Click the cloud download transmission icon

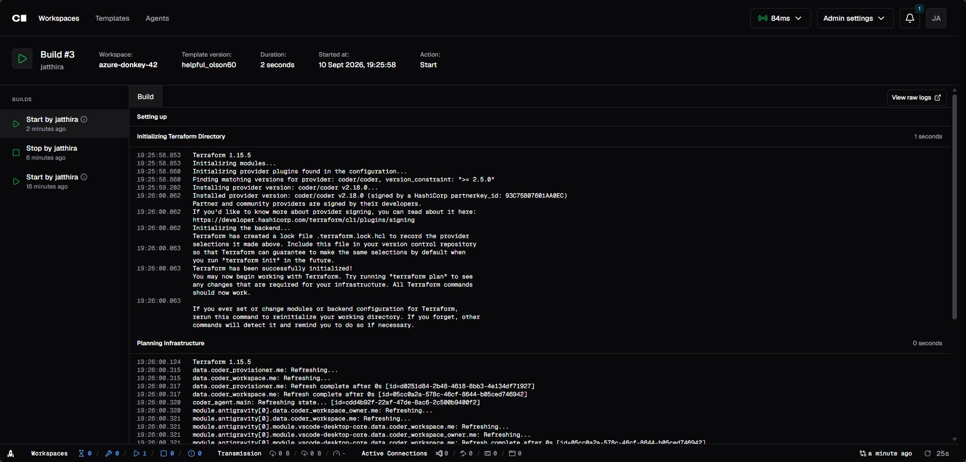pyautogui.click(x=273, y=453)
